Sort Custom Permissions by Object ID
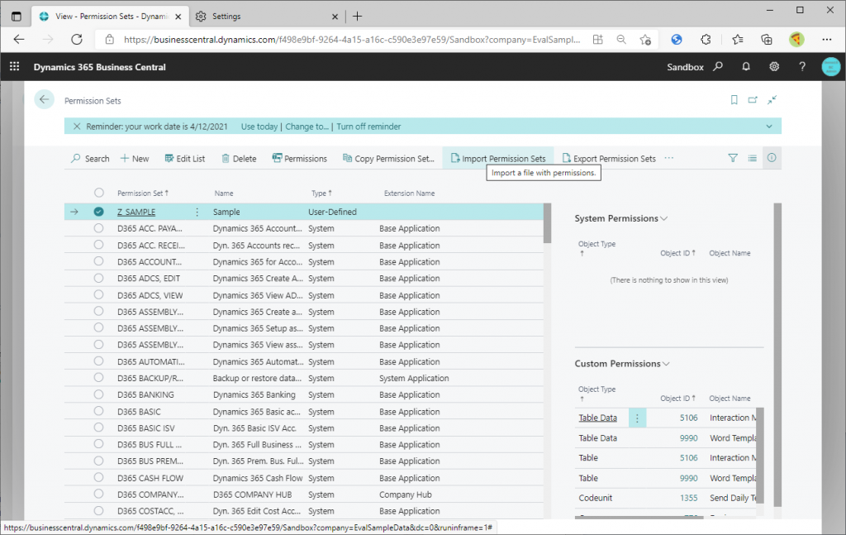This screenshot has height=535, width=846. pos(677,399)
